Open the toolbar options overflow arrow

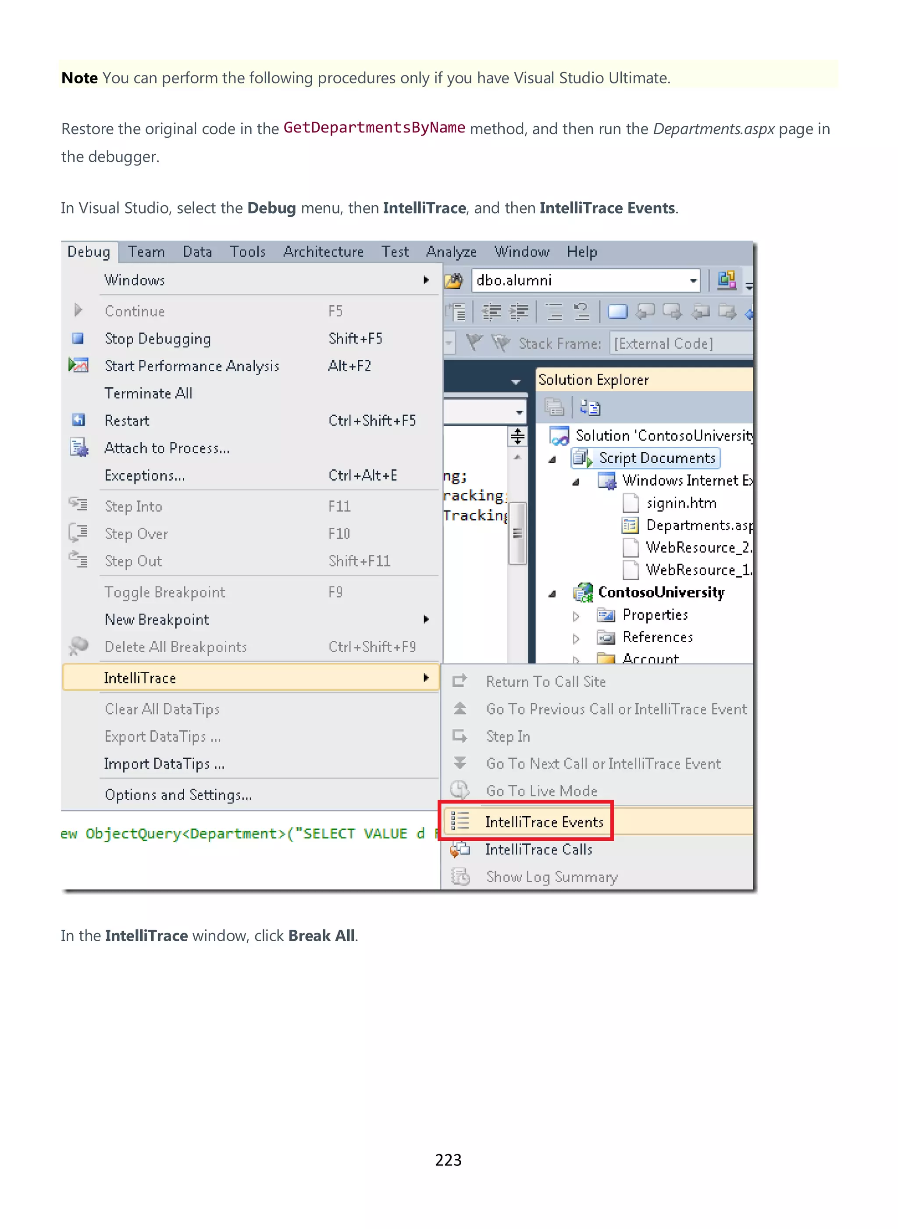tap(749, 286)
